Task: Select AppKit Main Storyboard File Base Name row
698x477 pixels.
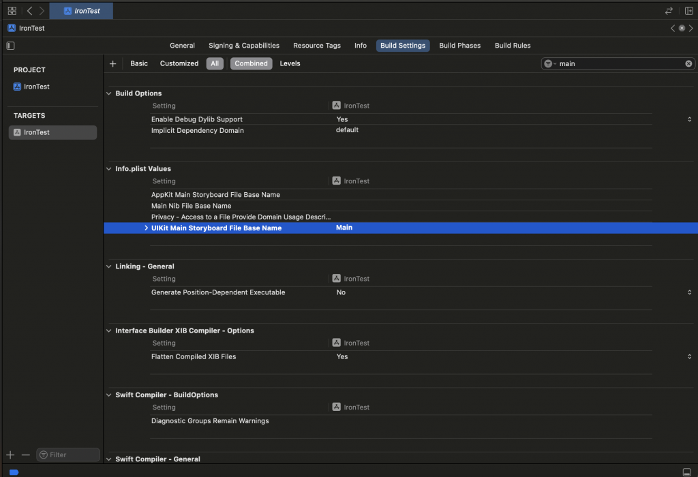Action: (401, 194)
